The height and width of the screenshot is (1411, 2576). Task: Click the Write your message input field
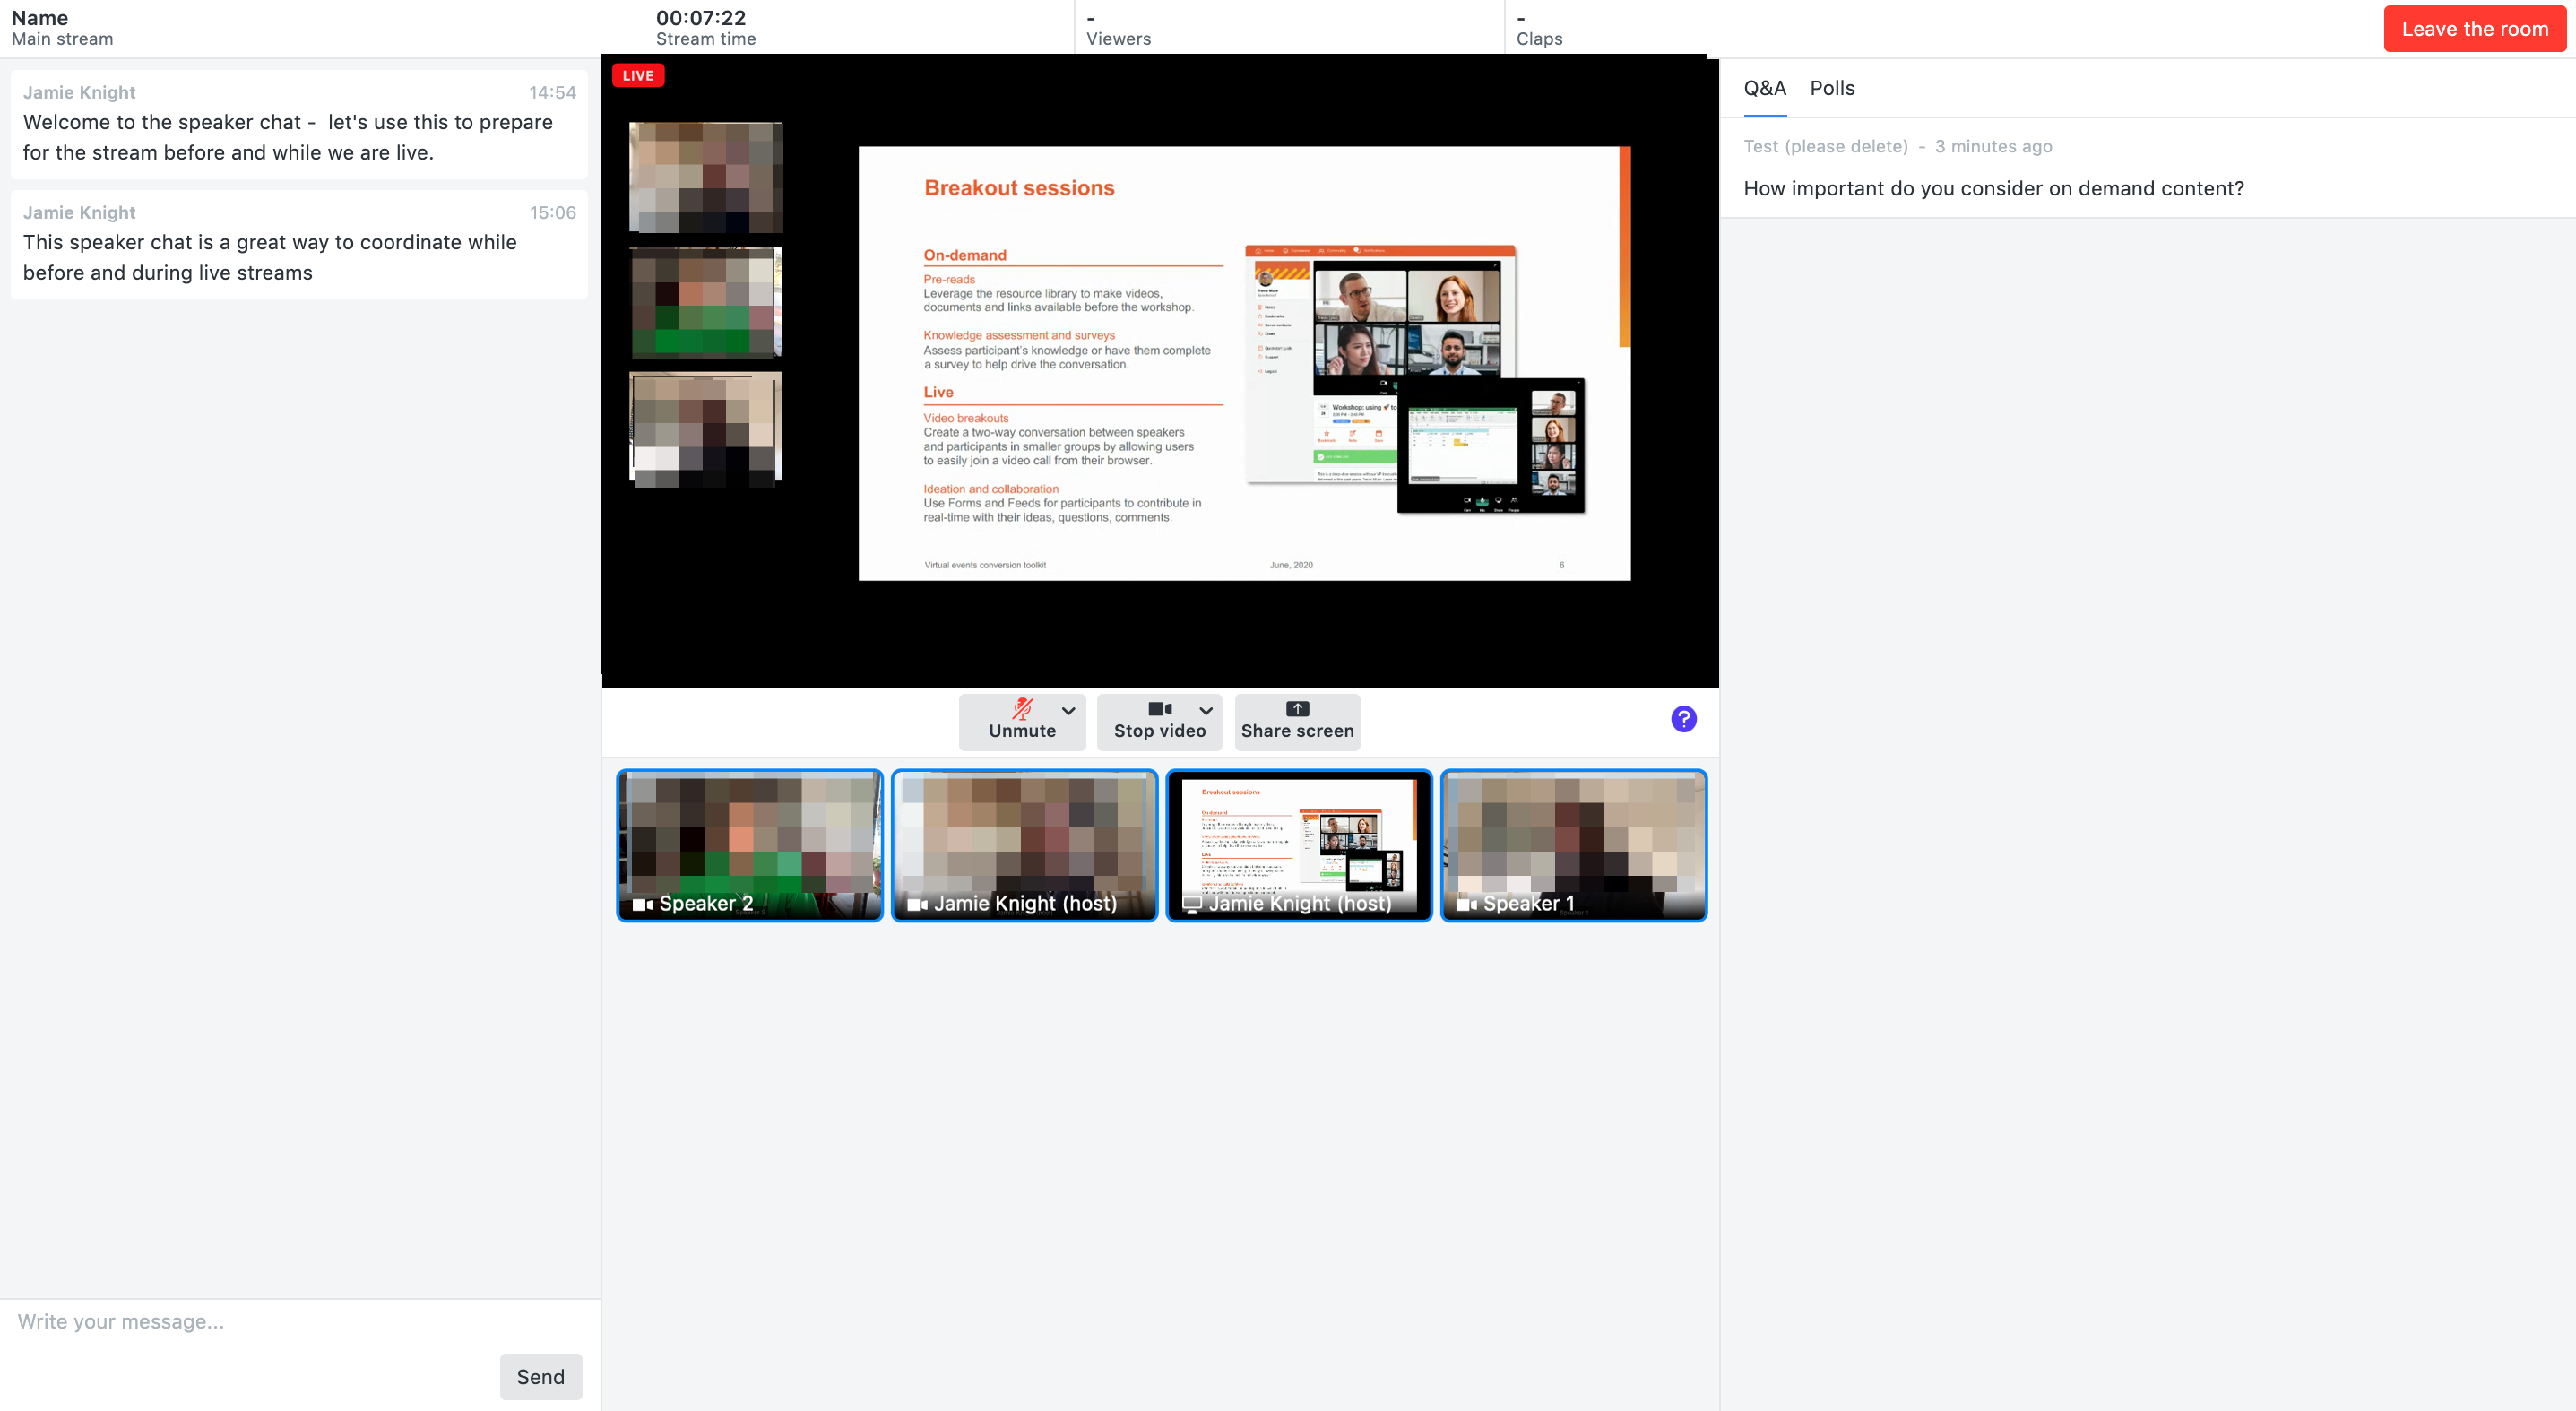point(300,1321)
